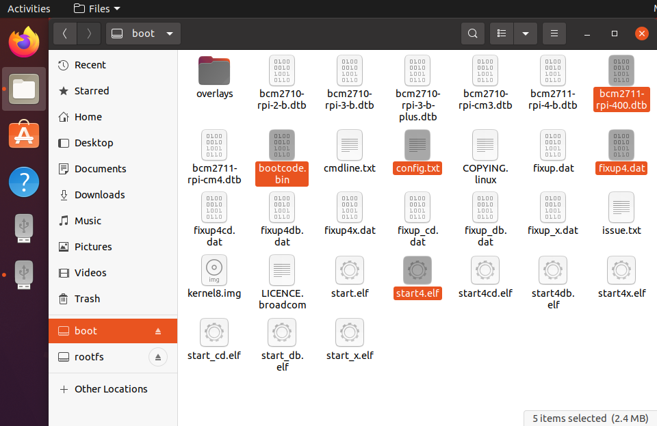The height and width of the screenshot is (426, 657).
Task: Select the start.elf file icon
Action: (x=350, y=270)
